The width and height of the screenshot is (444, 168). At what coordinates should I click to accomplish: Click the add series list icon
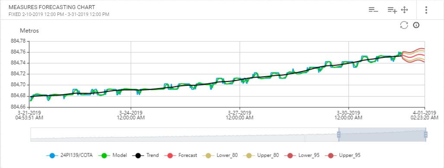click(392, 10)
